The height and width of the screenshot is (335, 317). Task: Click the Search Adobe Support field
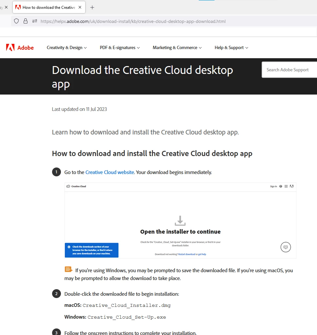289,70
